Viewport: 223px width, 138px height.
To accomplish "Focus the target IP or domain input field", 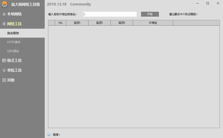I will click(x=110, y=14).
